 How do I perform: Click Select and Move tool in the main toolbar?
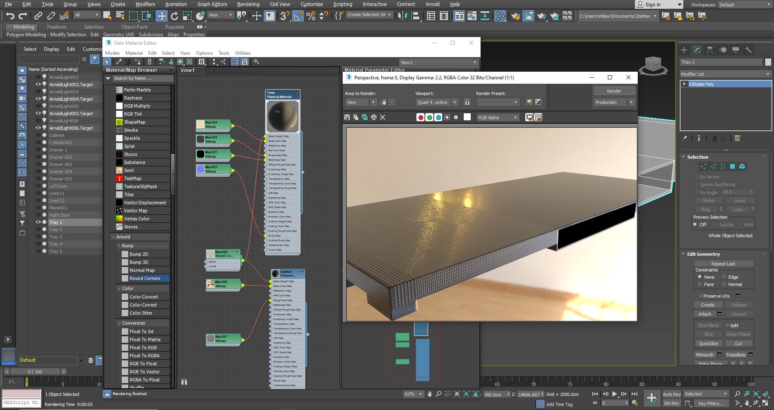pyautogui.click(x=161, y=16)
